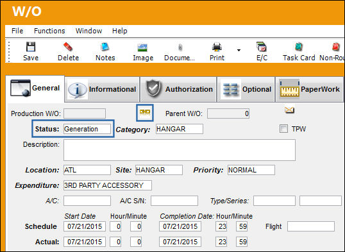The width and height of the screenshot is (345, 252).
Task: Open the Documents paperclip icon
Action: pyautogui.click(x=180, y=47)
